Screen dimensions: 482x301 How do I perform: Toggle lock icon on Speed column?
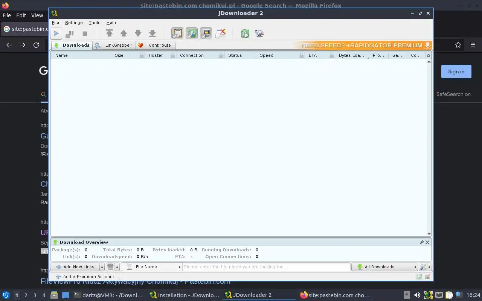(x=302, y=55)
